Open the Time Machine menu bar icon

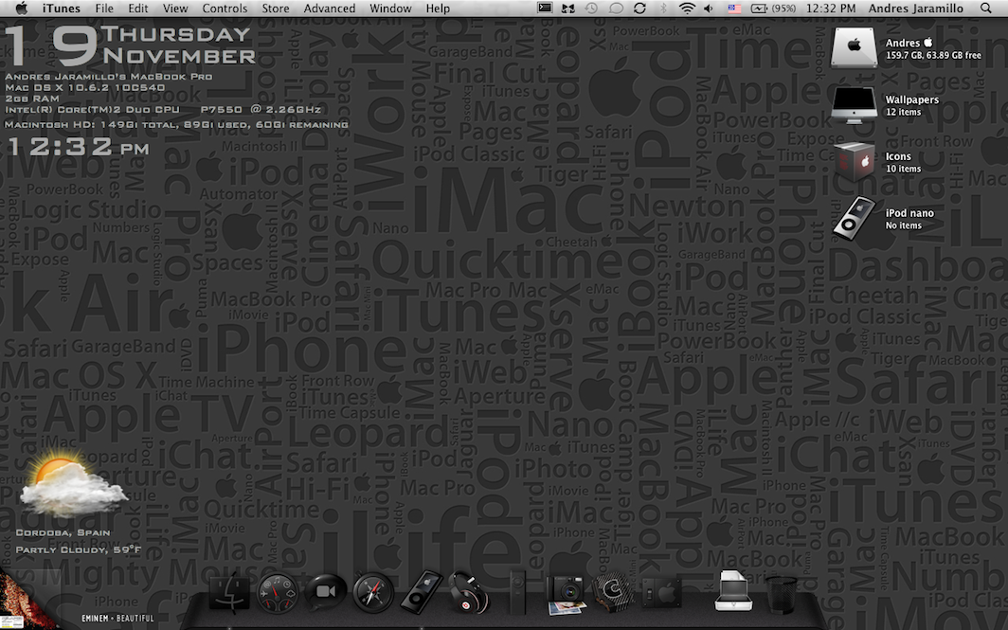(591, 9)
